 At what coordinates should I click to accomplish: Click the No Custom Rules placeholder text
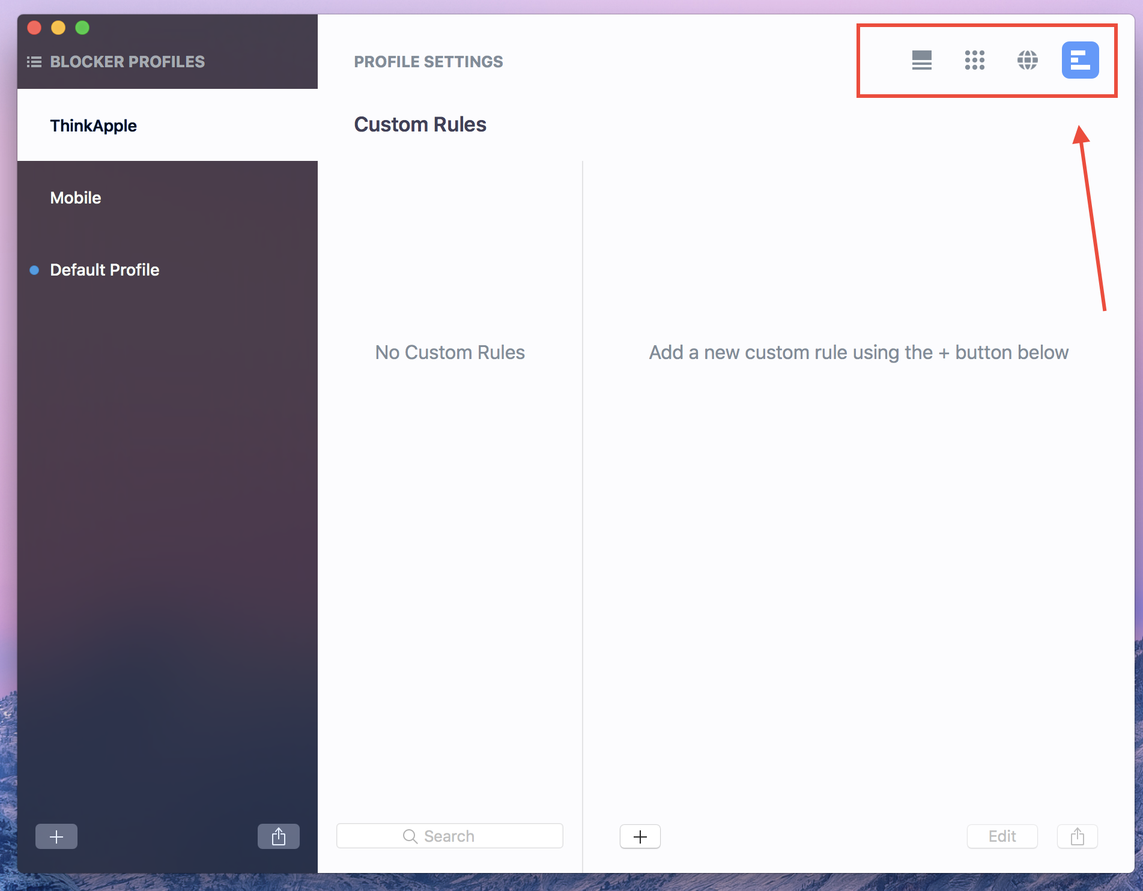[450, 352]
